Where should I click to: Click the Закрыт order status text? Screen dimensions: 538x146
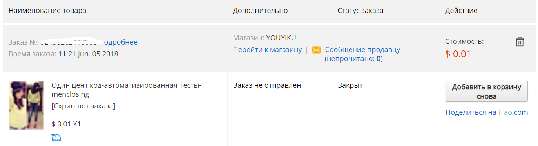coord(350,85)
